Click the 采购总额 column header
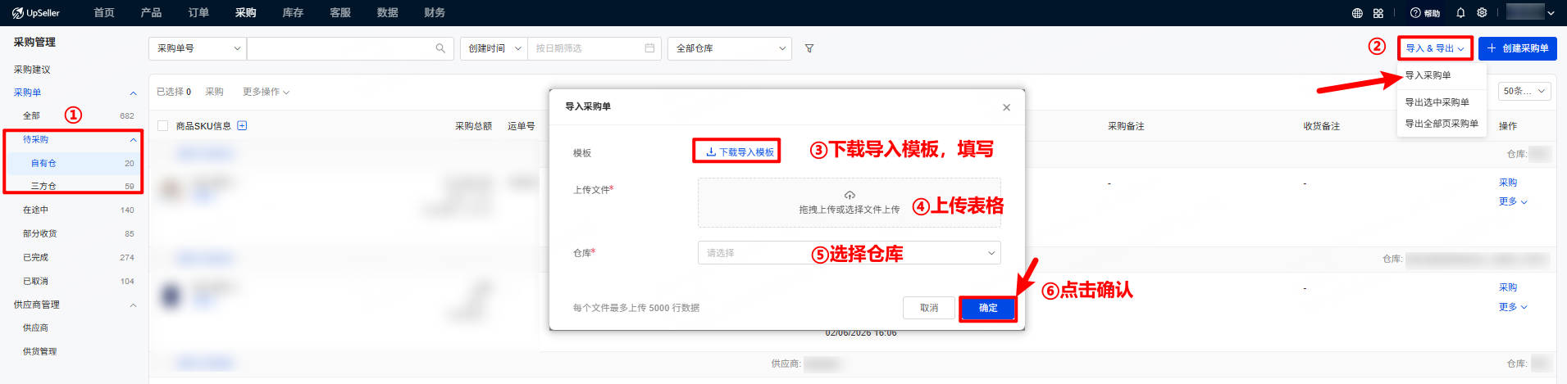The height and width of the screenshot is (384, 1567). [x=473, y=126]
